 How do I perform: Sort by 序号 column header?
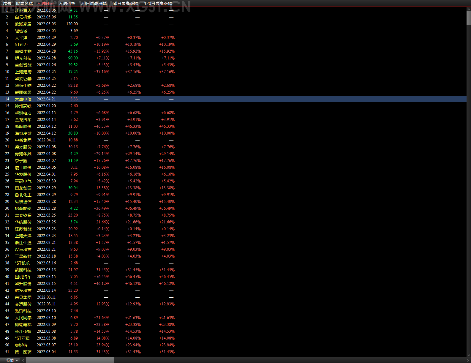[7, 4]
